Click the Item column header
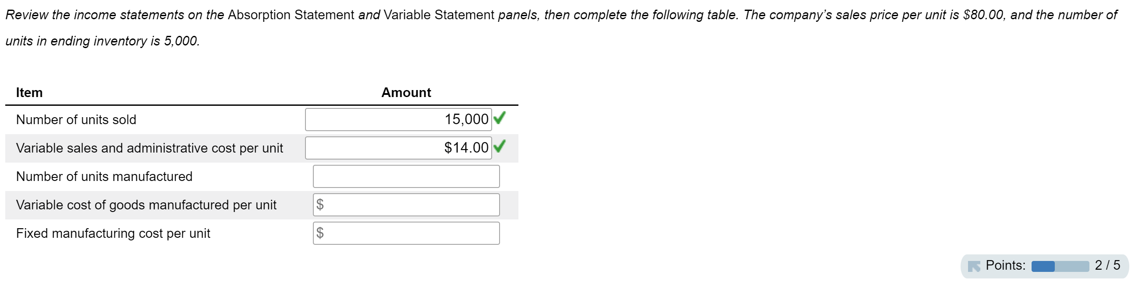The image size is (1142, 285). [x=29, y=93]
